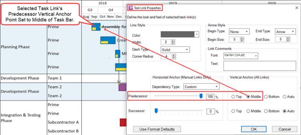The width and height of the screenshot is (301, 135).
Task: Click the gray line color swatch
Action: click(x=178, y=34)
